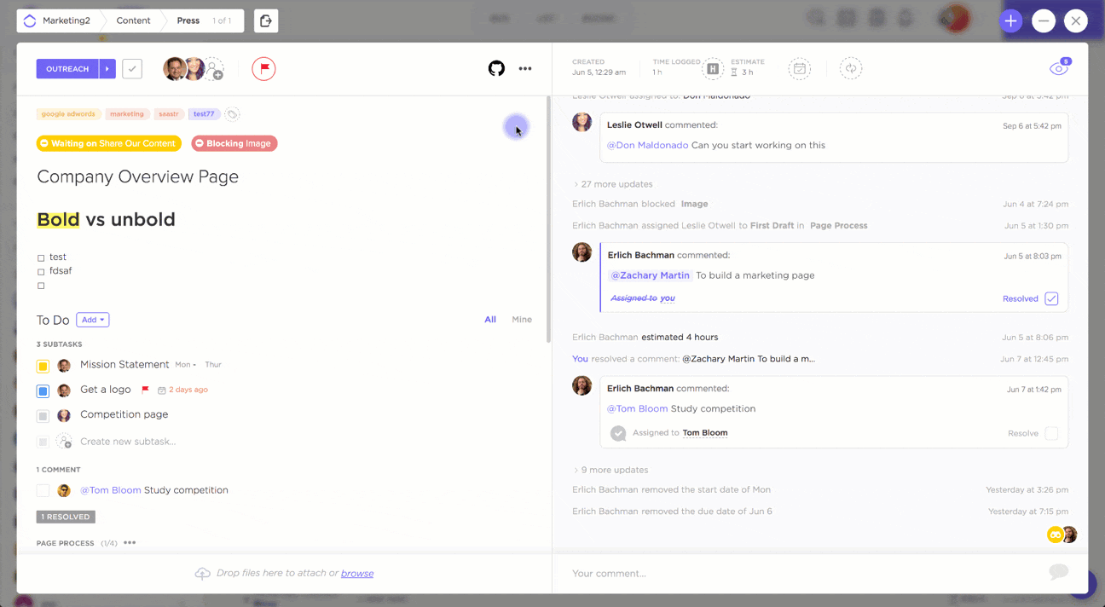Click the Your comment input field

[x=801, y=574]
